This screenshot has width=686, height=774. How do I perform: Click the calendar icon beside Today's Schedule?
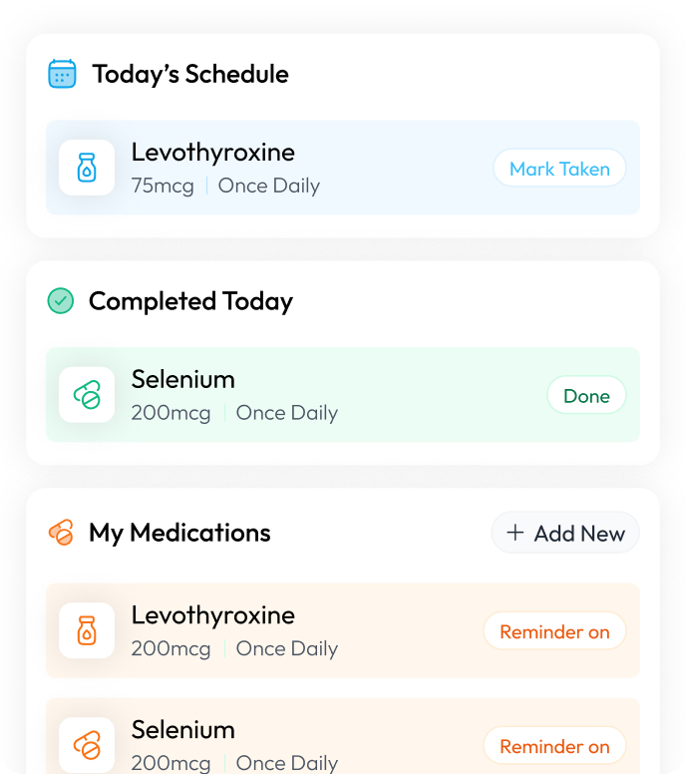(x=62, y=74)
